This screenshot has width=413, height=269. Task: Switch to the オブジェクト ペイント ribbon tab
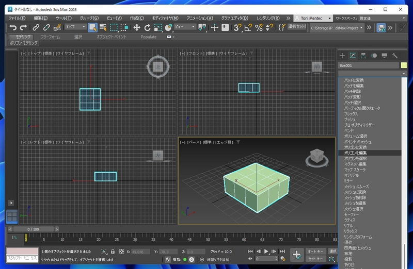coord(112,37)
